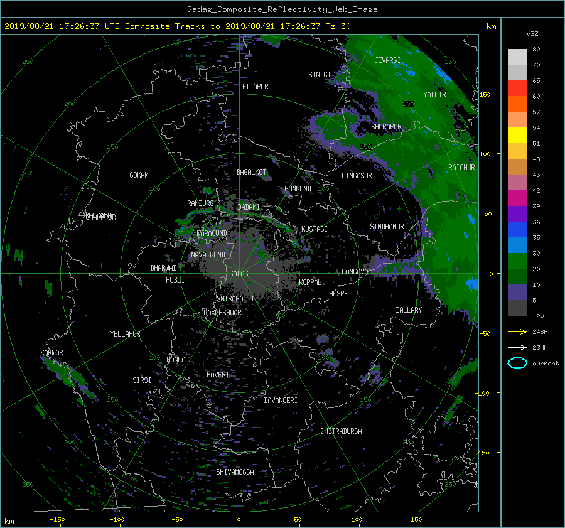
Task: Click the GADAG label at the radar center
Action: [239, 274]
